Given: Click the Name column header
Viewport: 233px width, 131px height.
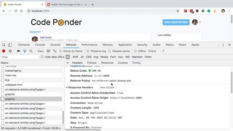Looking at the screenshot, I should pyautogui.click(x=32, y=63).
